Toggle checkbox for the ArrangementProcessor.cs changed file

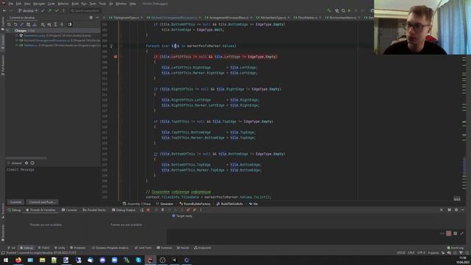pyautogui.click(x=17, y=40)
